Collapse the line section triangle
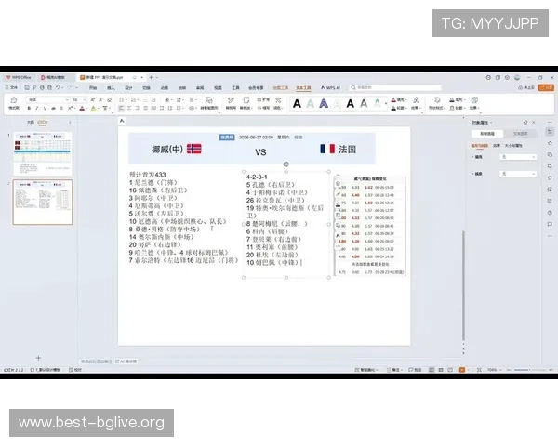 pos(472,174)
